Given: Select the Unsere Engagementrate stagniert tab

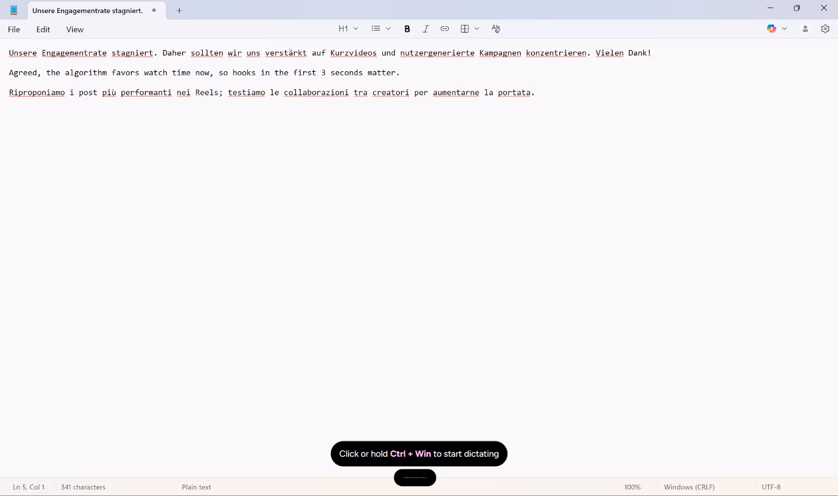Looking at the screenshot, I should point(87,10).
